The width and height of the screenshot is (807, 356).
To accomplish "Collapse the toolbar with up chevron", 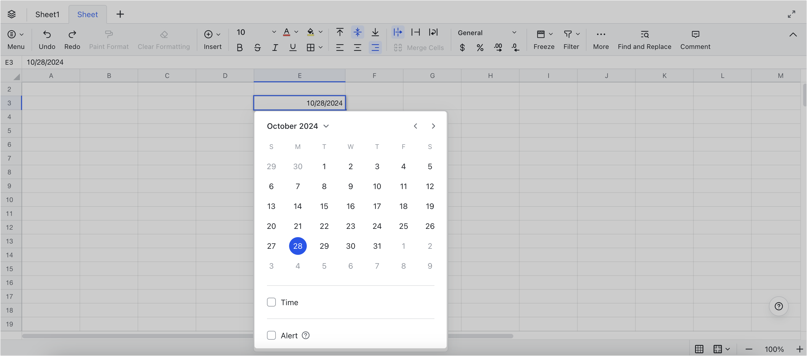I will click(793, 35).
